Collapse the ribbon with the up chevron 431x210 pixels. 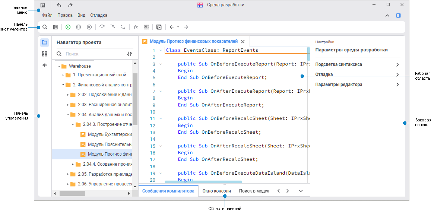pos(387,16)
